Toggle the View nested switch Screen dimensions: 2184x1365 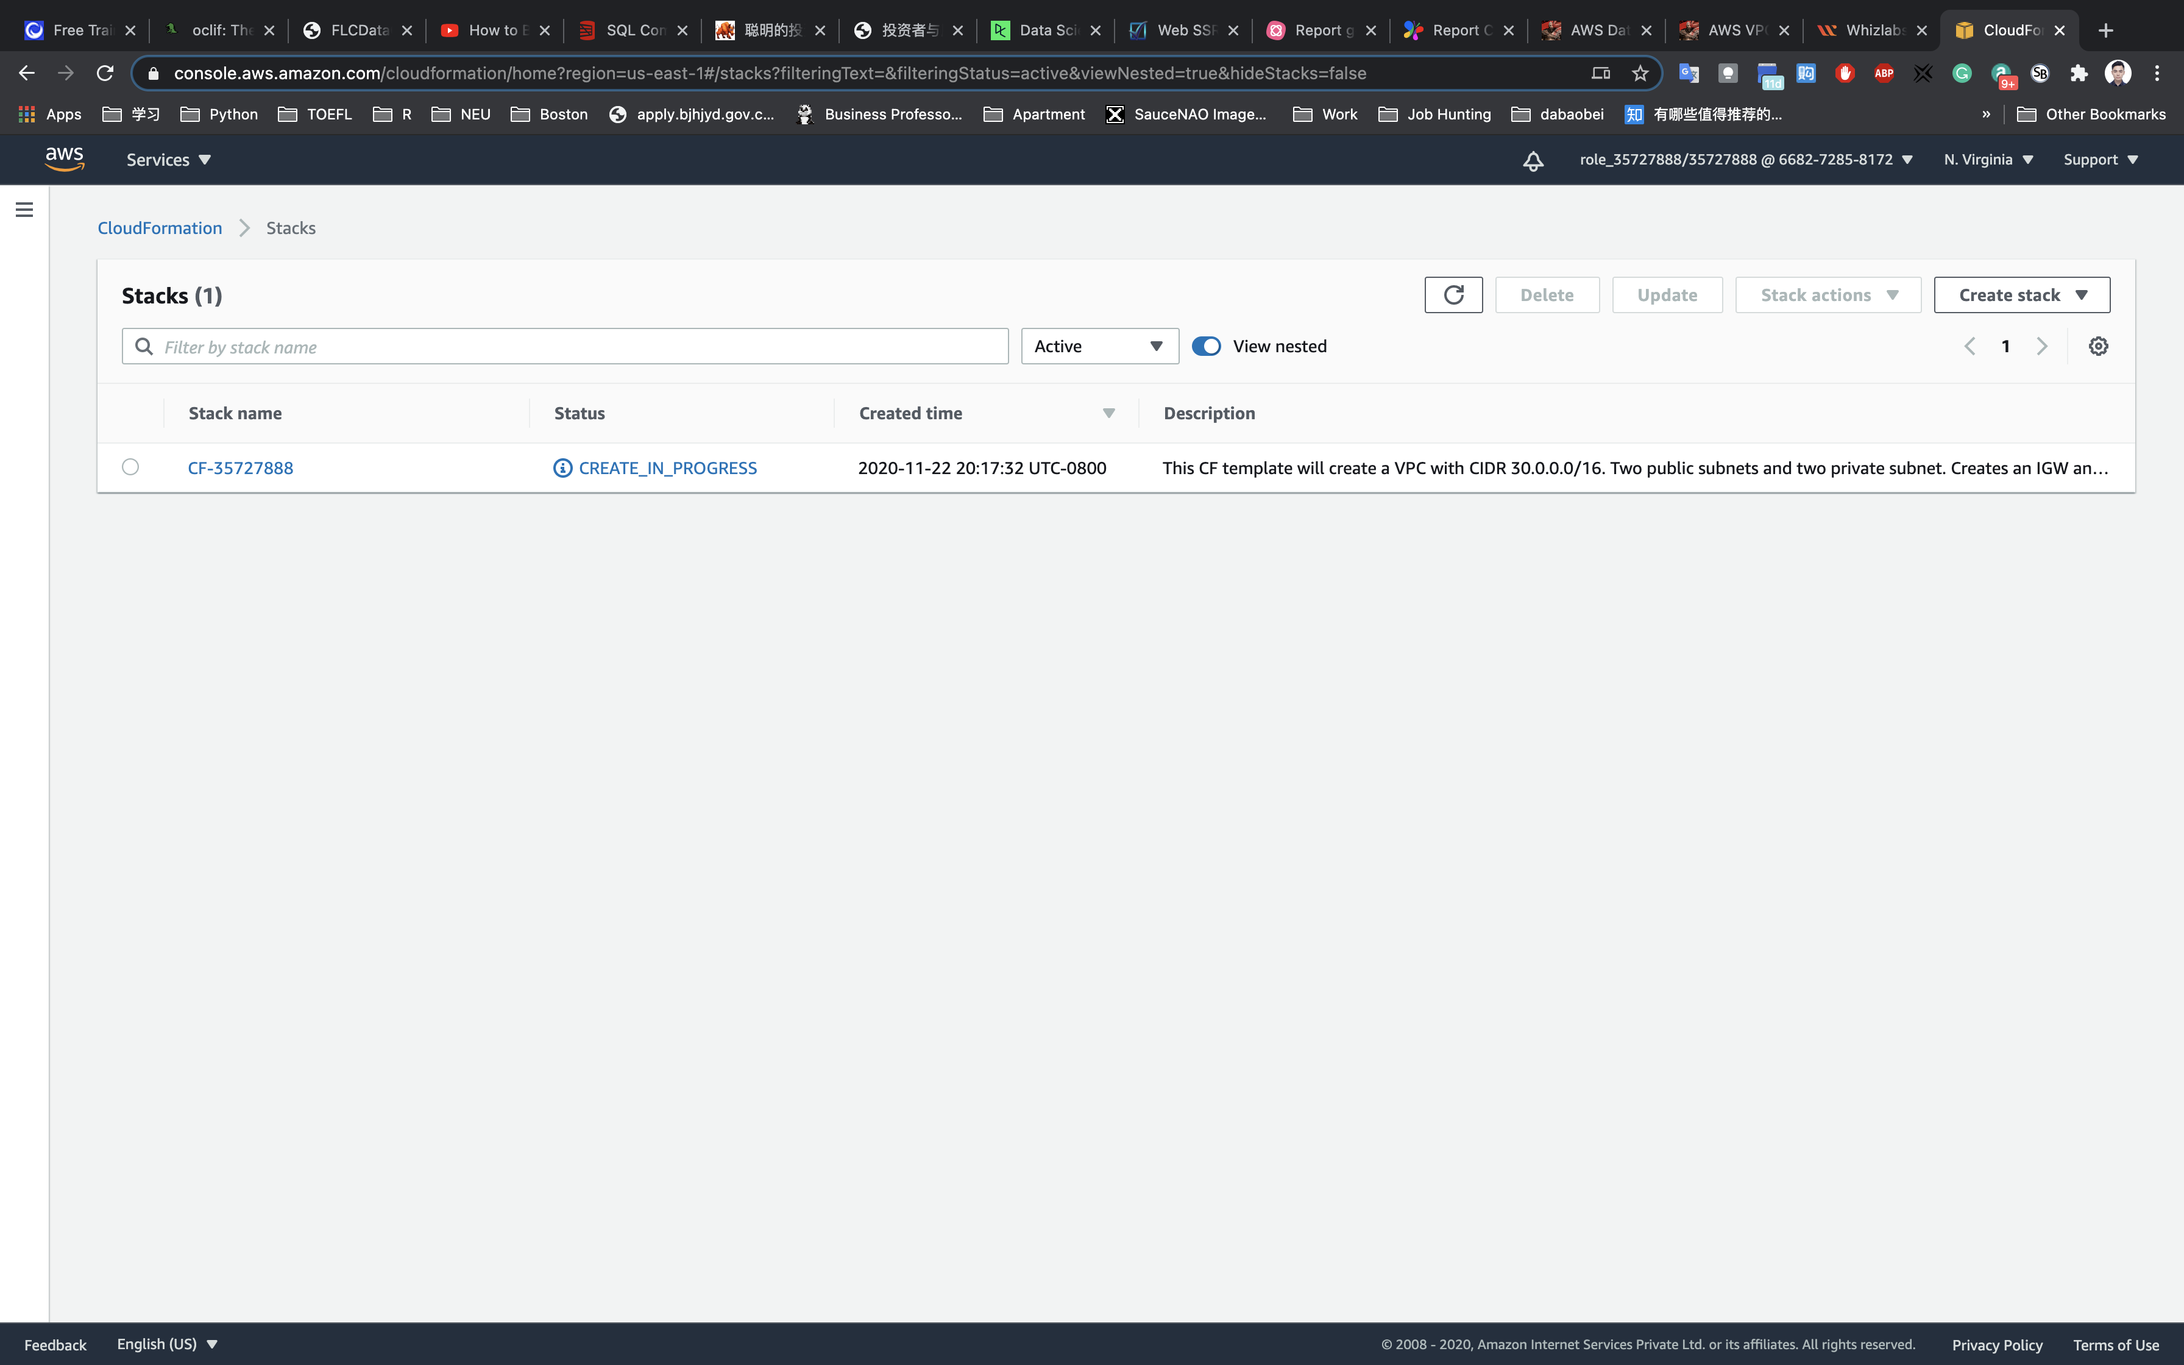[x=1206, y=347]
